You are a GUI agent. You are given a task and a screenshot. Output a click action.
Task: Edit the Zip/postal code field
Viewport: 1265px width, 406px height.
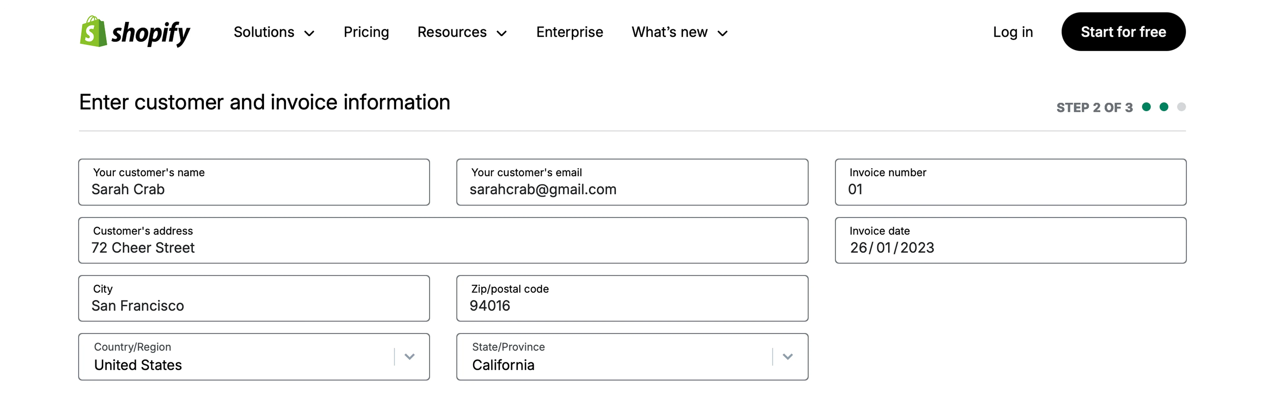pyautogui.click(x=632, y=298)
